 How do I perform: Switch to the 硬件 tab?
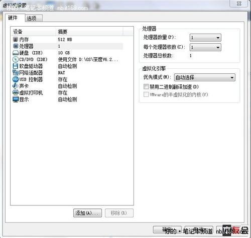click(15, 18)
